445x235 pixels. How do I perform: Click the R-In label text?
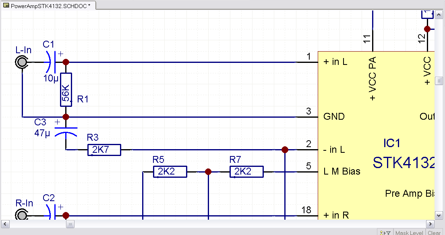(24, 203)
